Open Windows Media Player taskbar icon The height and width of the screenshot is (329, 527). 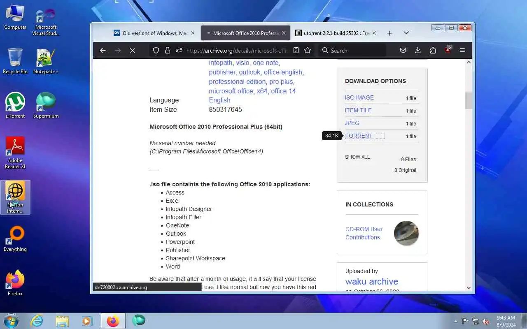[87, 321]
